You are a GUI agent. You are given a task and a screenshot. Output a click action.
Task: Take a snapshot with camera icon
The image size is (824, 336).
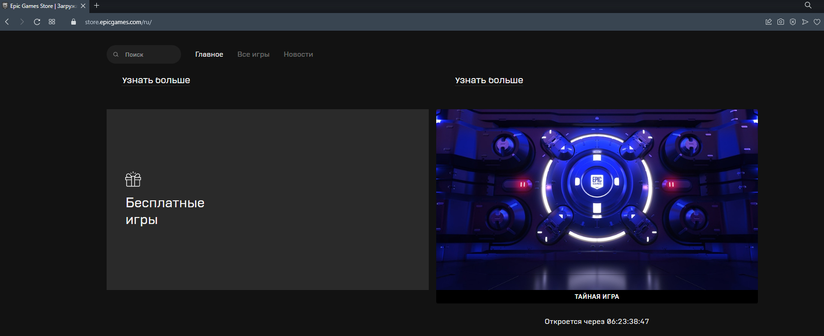pos(781,22)
